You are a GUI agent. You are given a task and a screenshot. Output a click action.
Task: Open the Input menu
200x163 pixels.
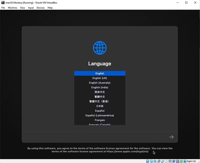31,8
